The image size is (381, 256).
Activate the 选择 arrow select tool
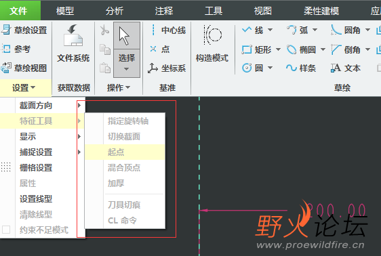[x=127, y=36]
